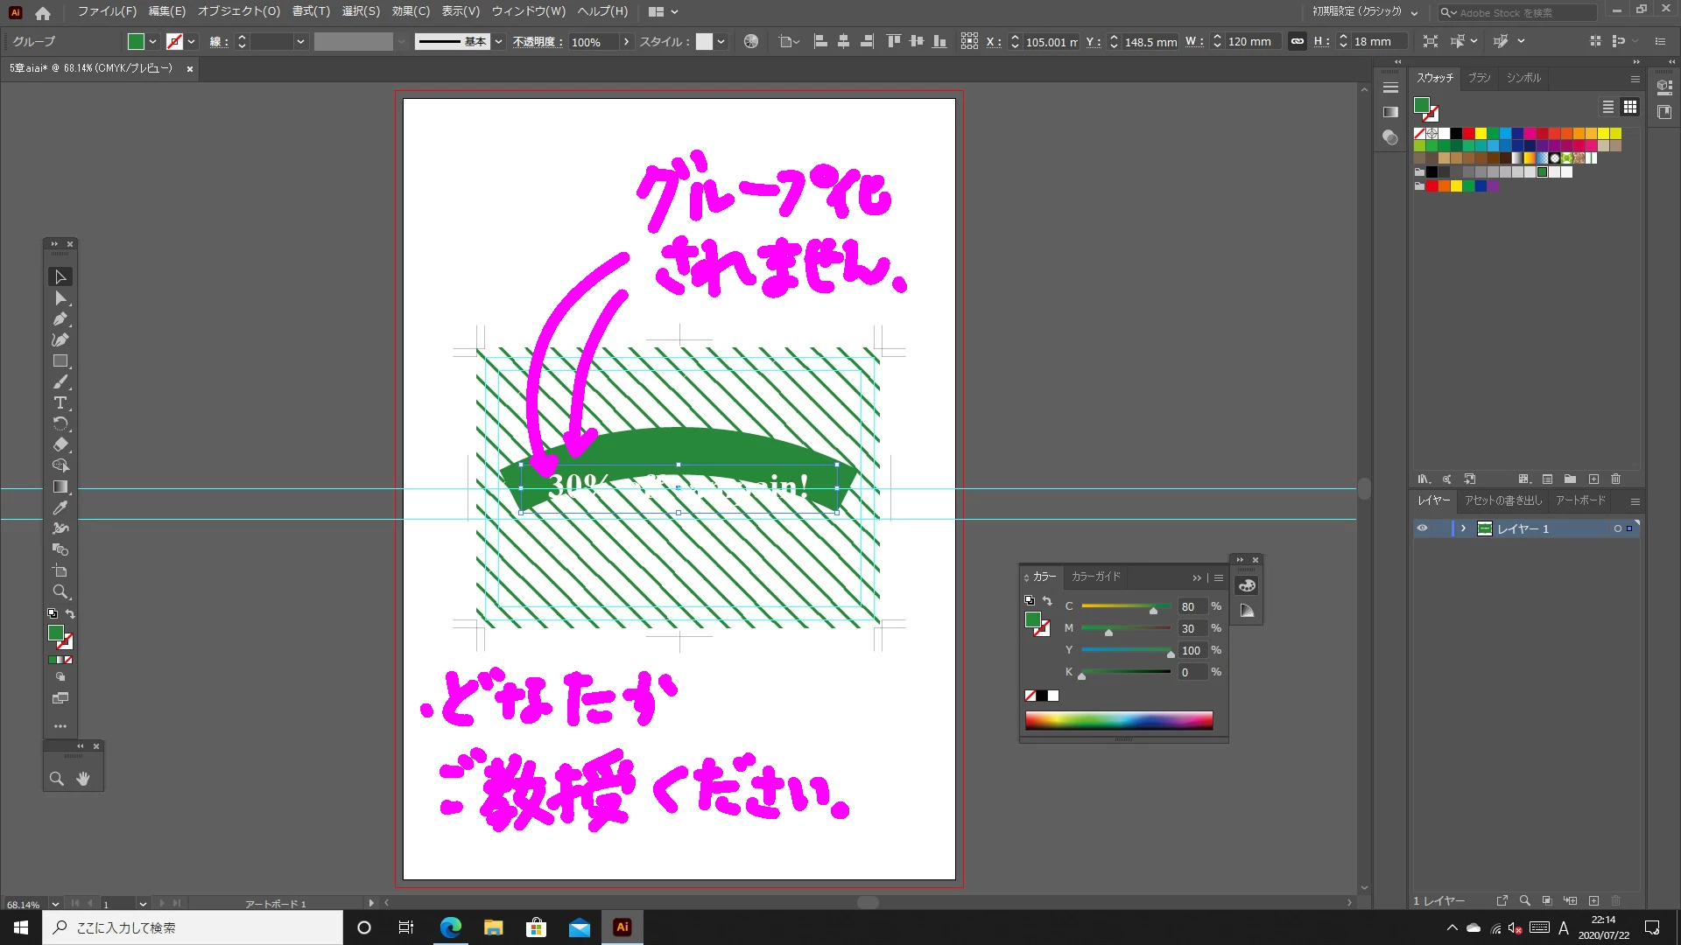Select the Eyedropper tool
Screen dimensions: 1681x945
pyautogui.click(x=60, y=507)
